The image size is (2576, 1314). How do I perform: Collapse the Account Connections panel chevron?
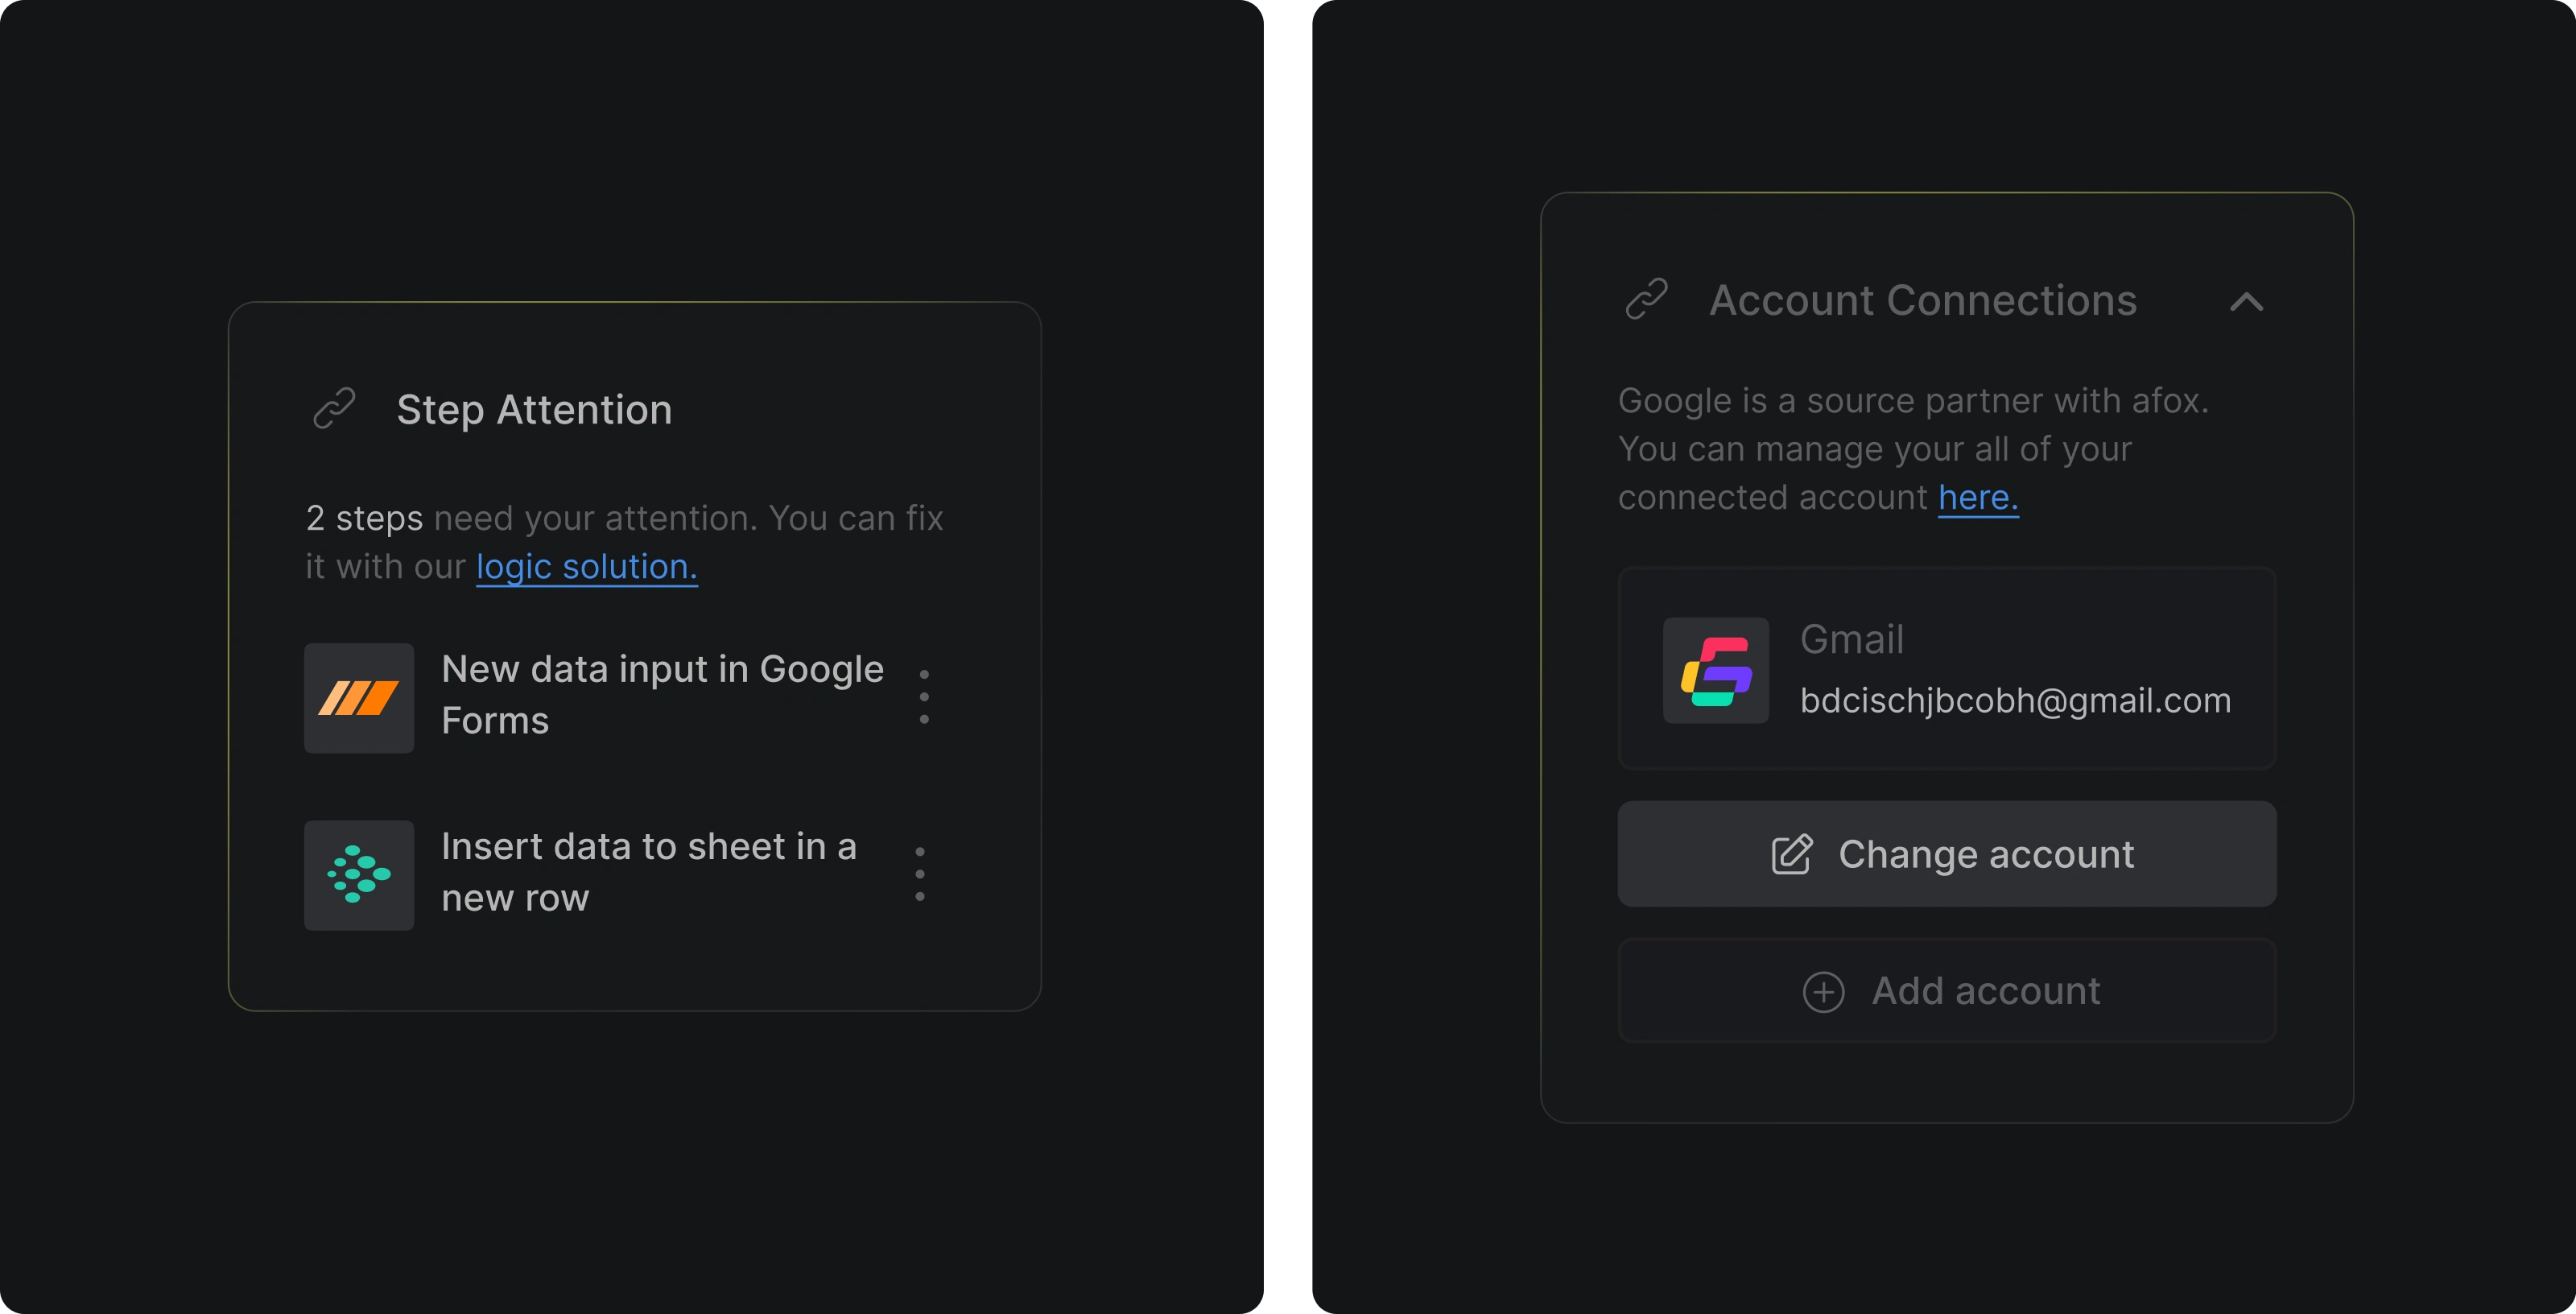coord(2246,301)
